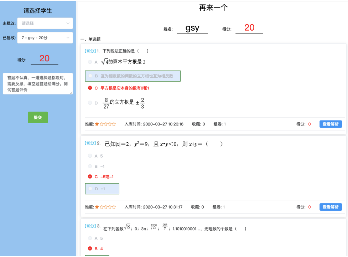This screenshot has height=257, width=348.
Task: Click the last difficulty star of question 2
Action: [114, 207]
